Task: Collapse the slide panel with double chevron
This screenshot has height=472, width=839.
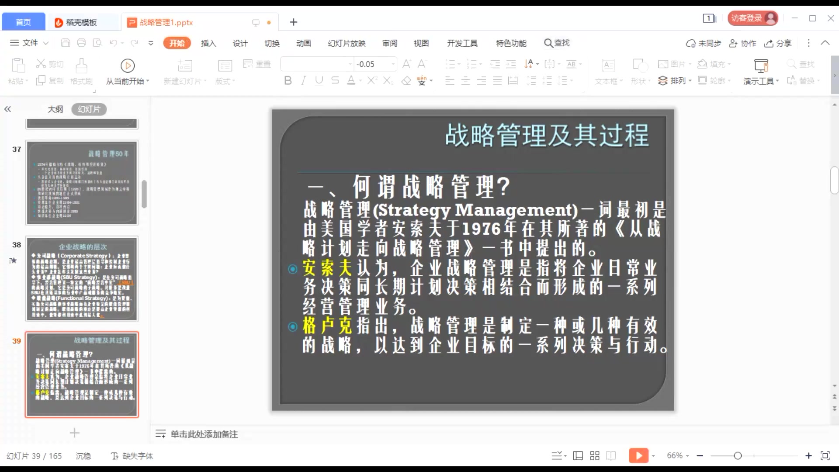Action: tap(7, 109)
